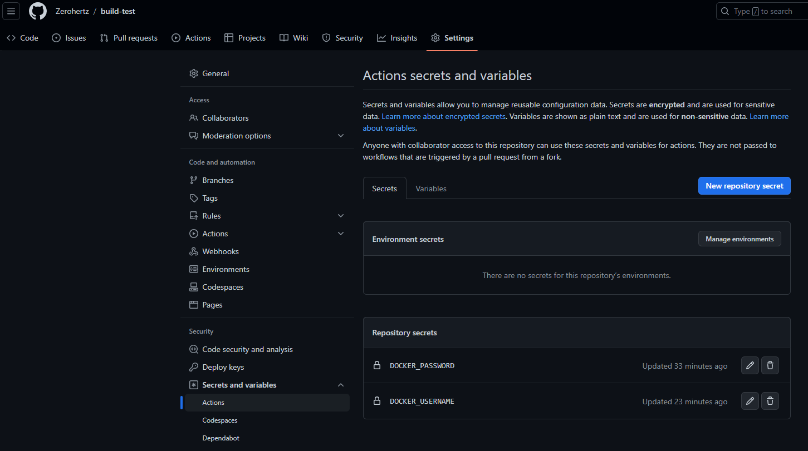Switch to the Variables tab

coord(431,189)
